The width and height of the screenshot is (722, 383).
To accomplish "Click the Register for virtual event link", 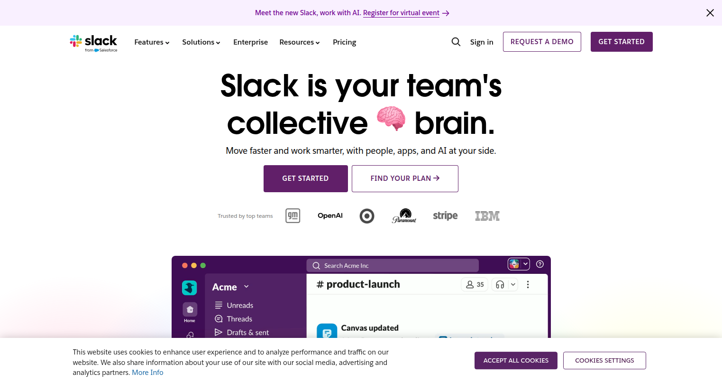I will (401, 13).
